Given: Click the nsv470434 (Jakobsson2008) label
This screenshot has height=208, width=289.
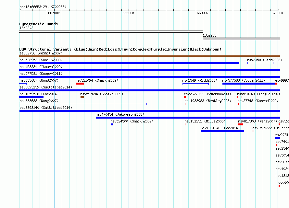Looking at the screenshot, I should tap(120, 114).
